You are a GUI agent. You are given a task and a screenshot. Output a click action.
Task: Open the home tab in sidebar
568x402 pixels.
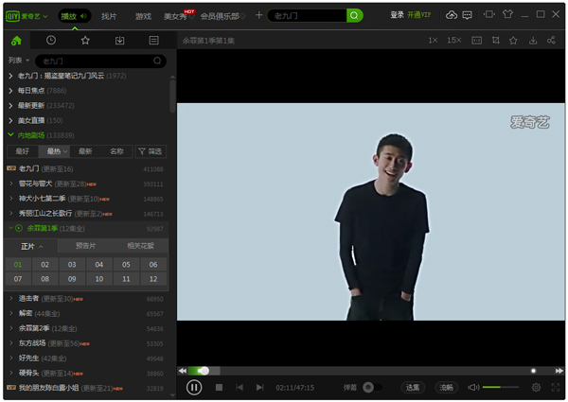pos(16,41)
